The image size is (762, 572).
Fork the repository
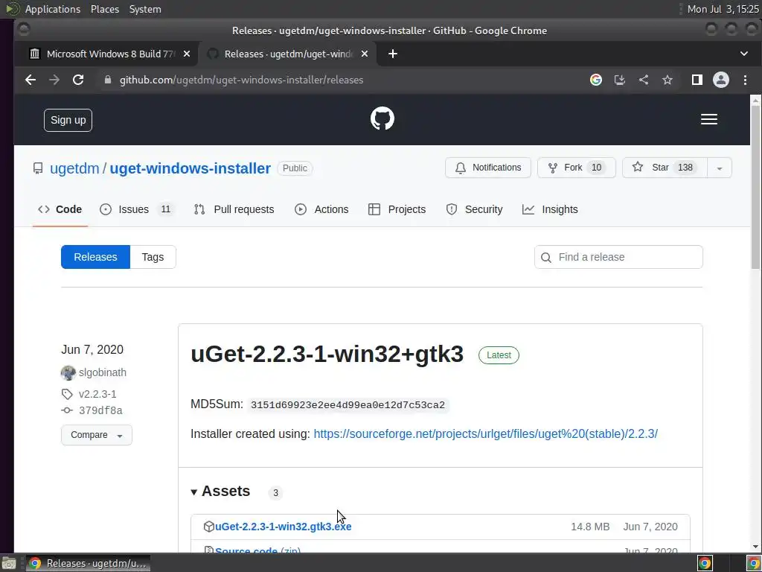pyautogui.click(x=577, y=168)
